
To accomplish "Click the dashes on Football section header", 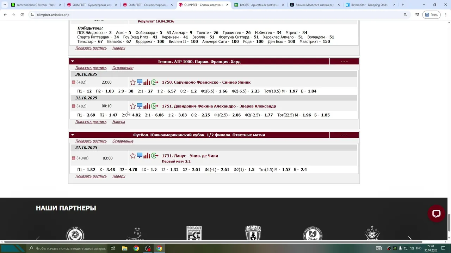I will pos(344,135).
